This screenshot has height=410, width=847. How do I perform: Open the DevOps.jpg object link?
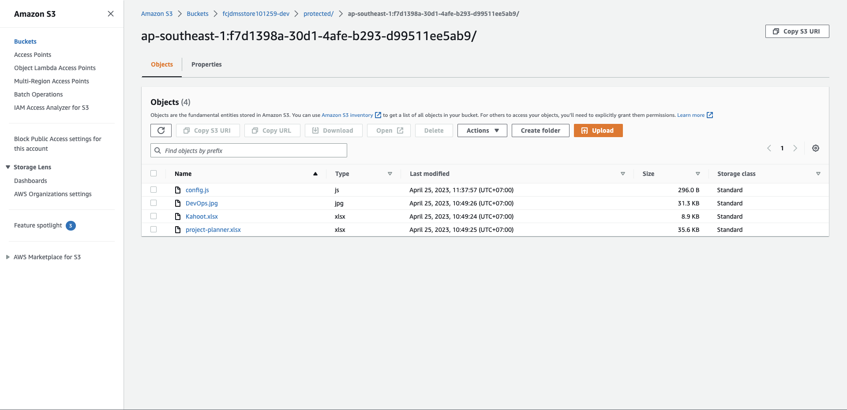202,203
